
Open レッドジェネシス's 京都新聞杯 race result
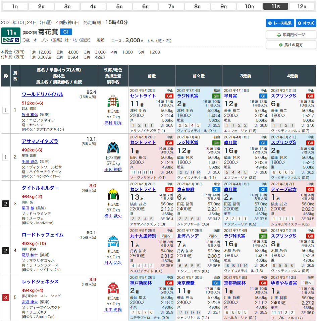click(x=235, y=283)
